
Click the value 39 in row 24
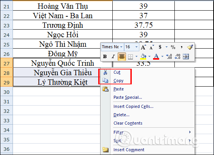(144, 34)
